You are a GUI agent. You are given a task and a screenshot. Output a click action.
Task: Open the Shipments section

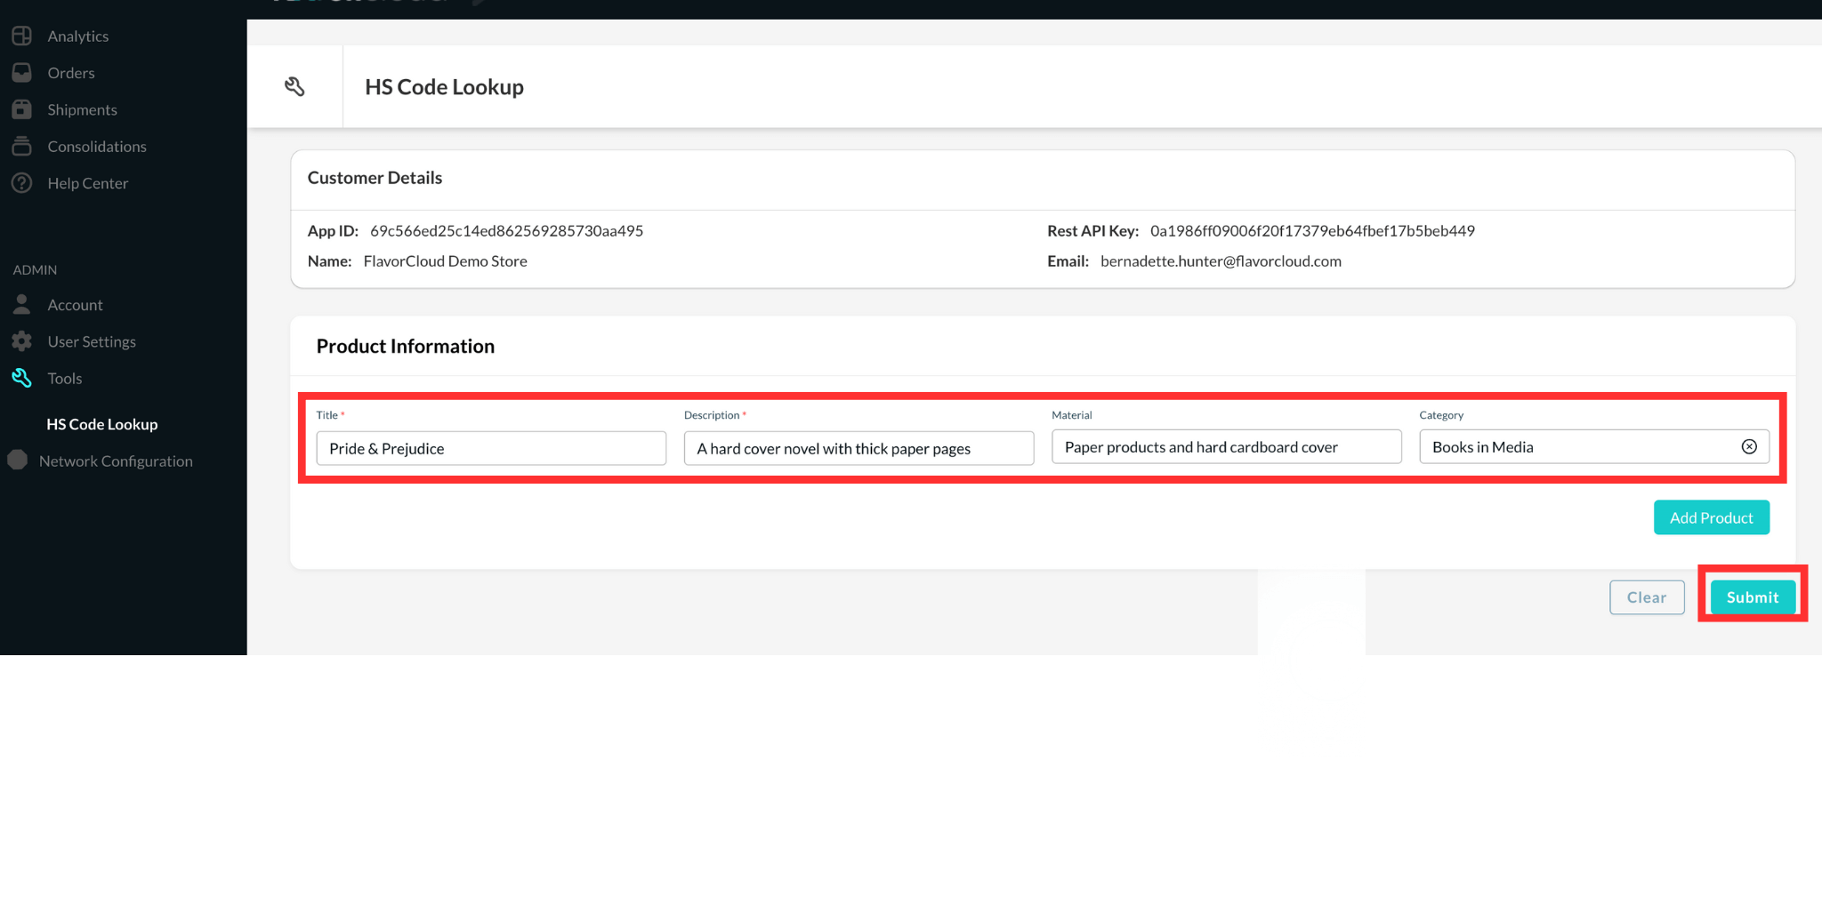click(x=83, y=109)
